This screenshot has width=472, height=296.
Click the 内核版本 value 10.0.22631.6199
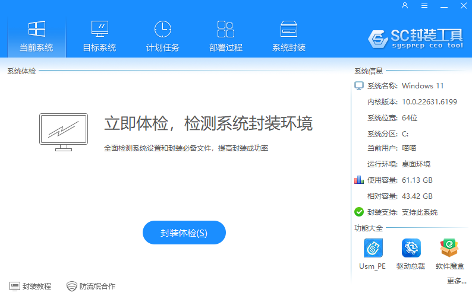[429, 102]
